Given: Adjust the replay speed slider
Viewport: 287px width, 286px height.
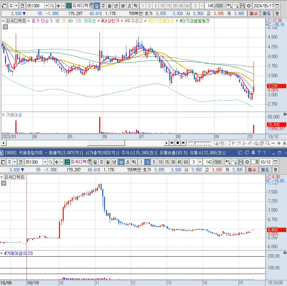Looking at the screenshot, I should point(199,143).
